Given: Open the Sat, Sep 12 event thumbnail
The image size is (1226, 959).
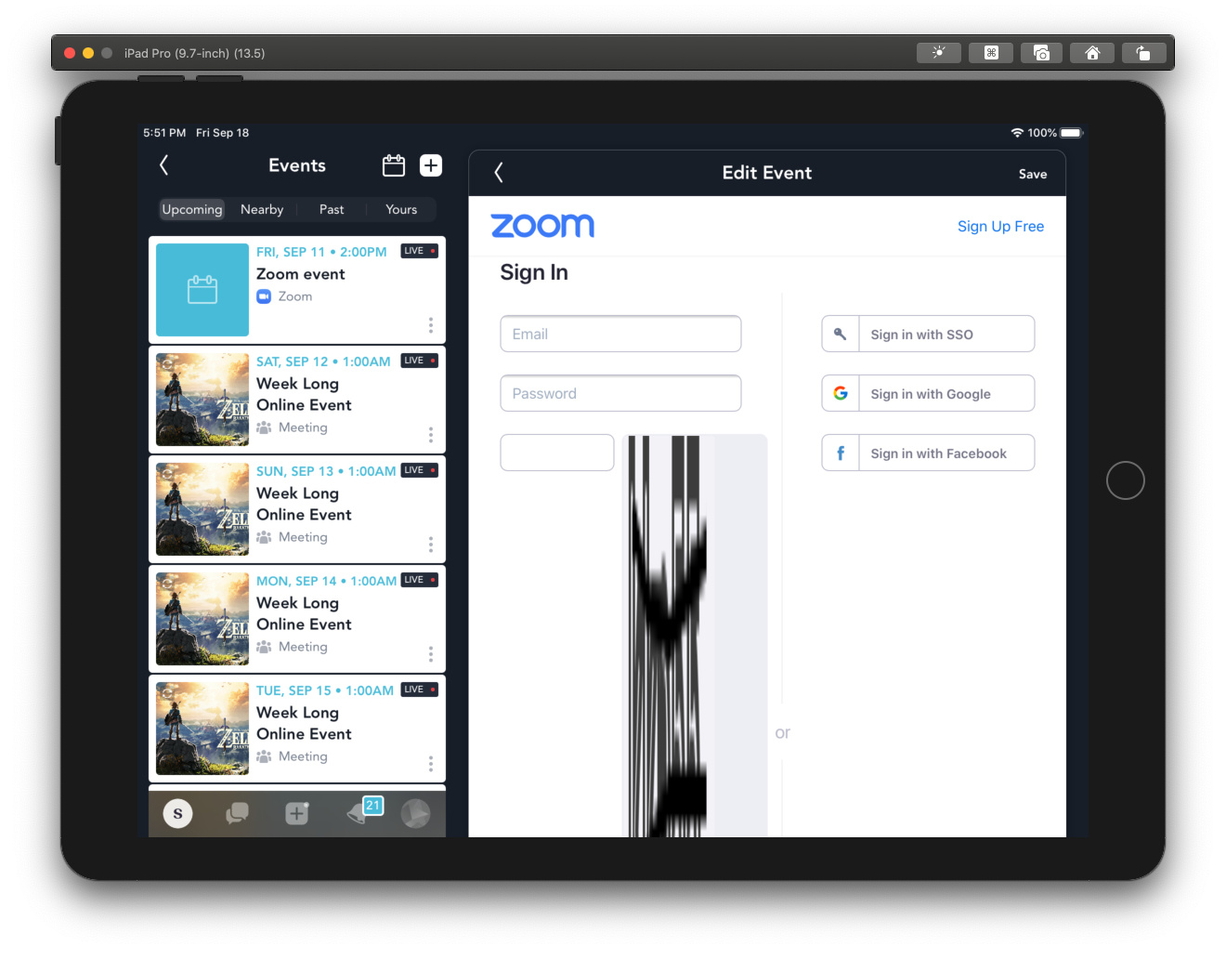Looking at the screenshot, I should point(202,400).
